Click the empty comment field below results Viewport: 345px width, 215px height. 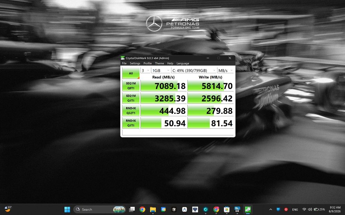(x=178, y=132)
